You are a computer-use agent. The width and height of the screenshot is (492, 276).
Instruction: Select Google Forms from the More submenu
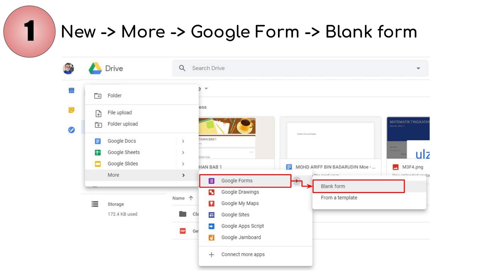[x=237, y=181]
